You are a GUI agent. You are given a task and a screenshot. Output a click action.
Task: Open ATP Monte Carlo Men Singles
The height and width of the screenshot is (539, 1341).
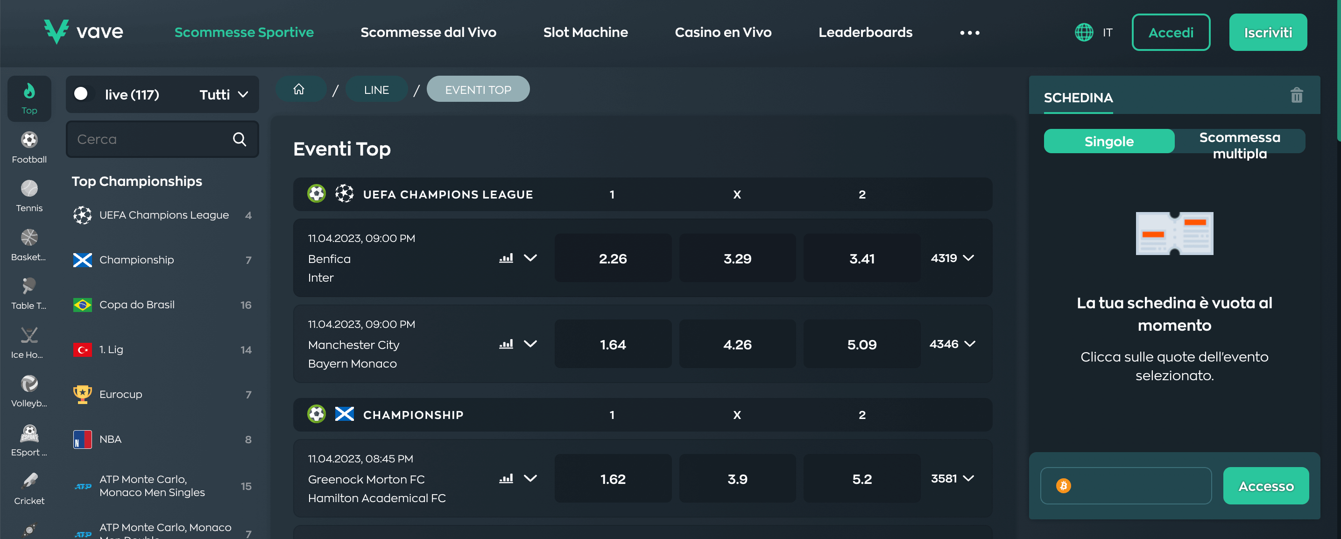coord(162,485)
